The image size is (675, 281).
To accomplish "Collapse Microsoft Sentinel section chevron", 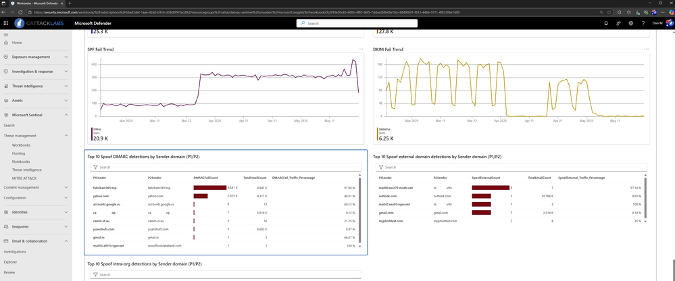I will coord(66,115).
